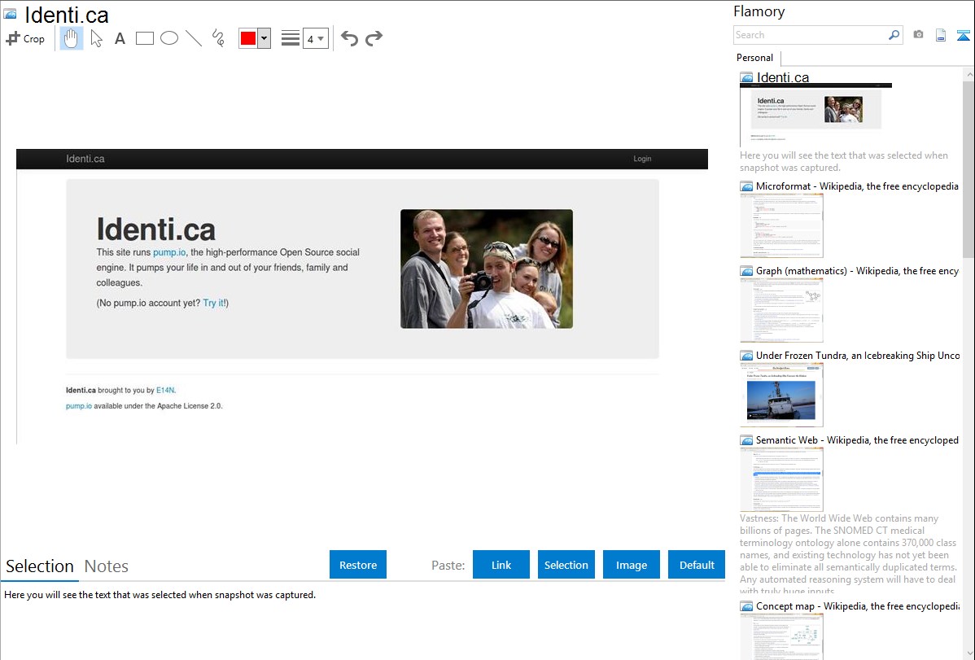Switch to the Personal tab
This screenshot has height=660, width=975.
[x=755, y=58]
